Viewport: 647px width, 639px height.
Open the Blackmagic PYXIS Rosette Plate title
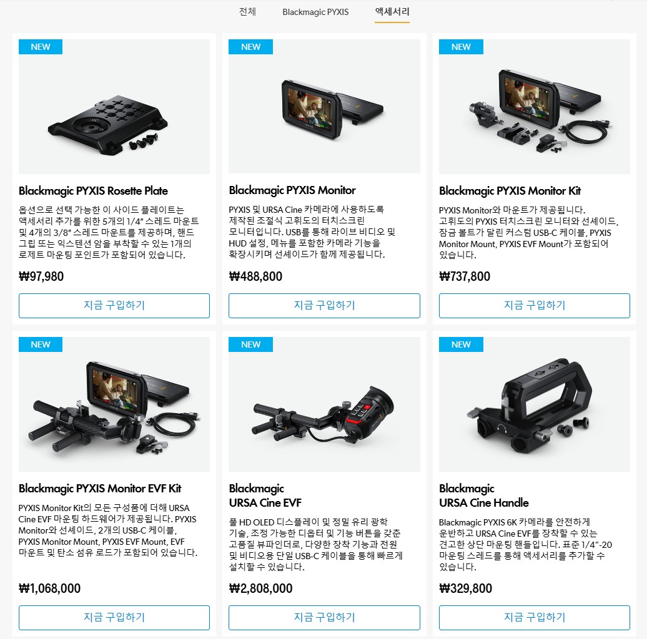pos(93,191)
